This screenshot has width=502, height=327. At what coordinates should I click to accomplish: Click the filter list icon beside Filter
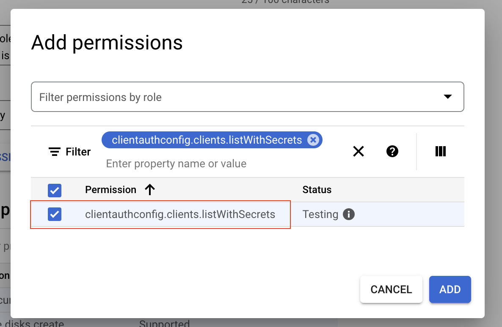(54, 152)
